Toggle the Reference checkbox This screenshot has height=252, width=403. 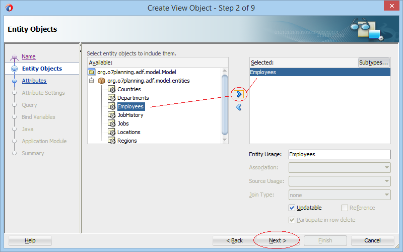(x=345, y=208)
